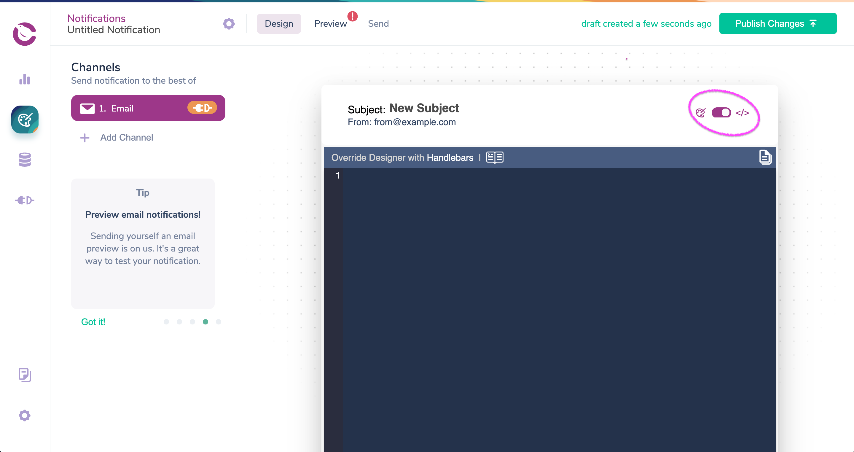The height and width of the screenshot is (452, 854).
Task: Go to Notifications breadcrumb link
Action: pyautogui.click(x=96, y=18)
